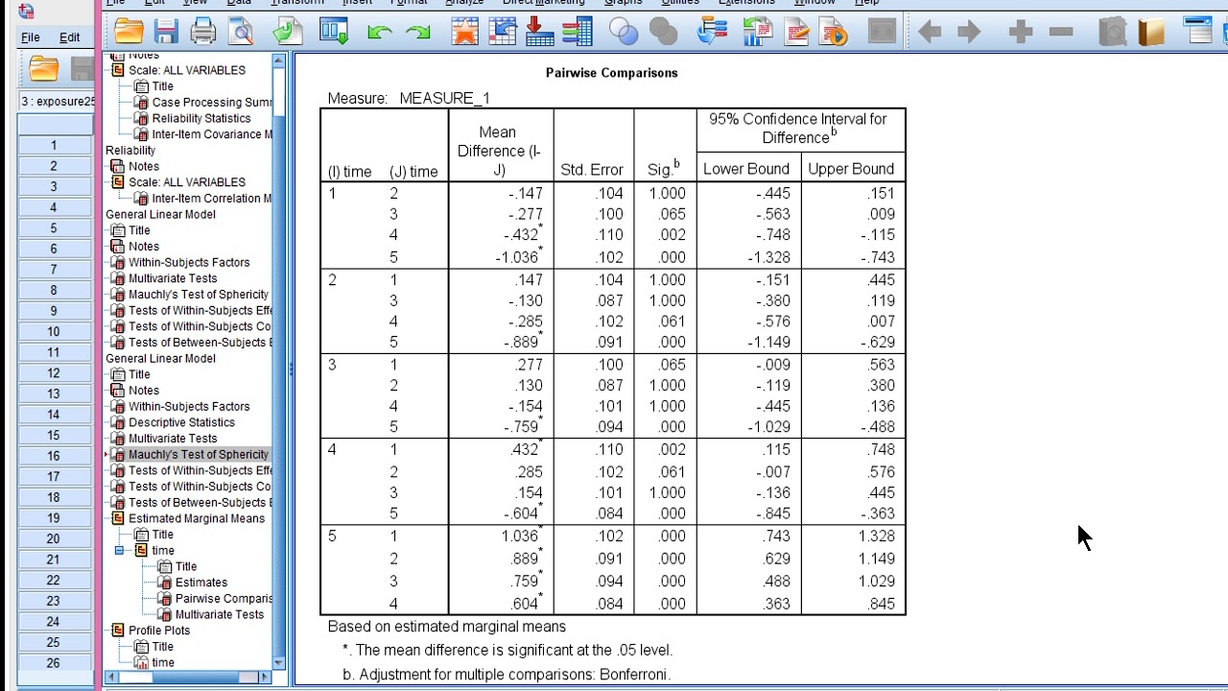Click folder icon in the Data Editor window
The height and width of the screenshot is (691, 1228).
point(43,68)
